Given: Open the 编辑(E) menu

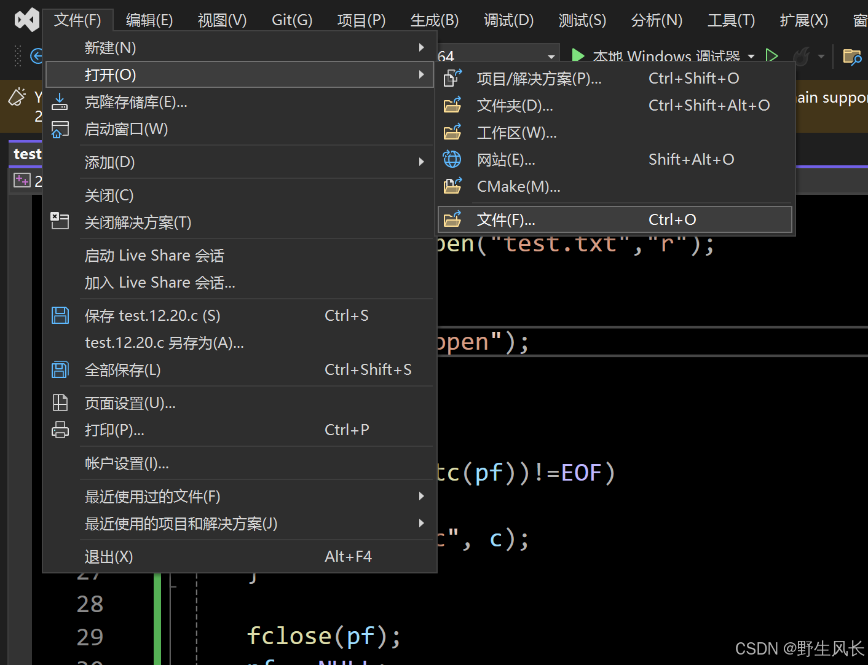Looking at the screenshot, I should click(149, 20).
